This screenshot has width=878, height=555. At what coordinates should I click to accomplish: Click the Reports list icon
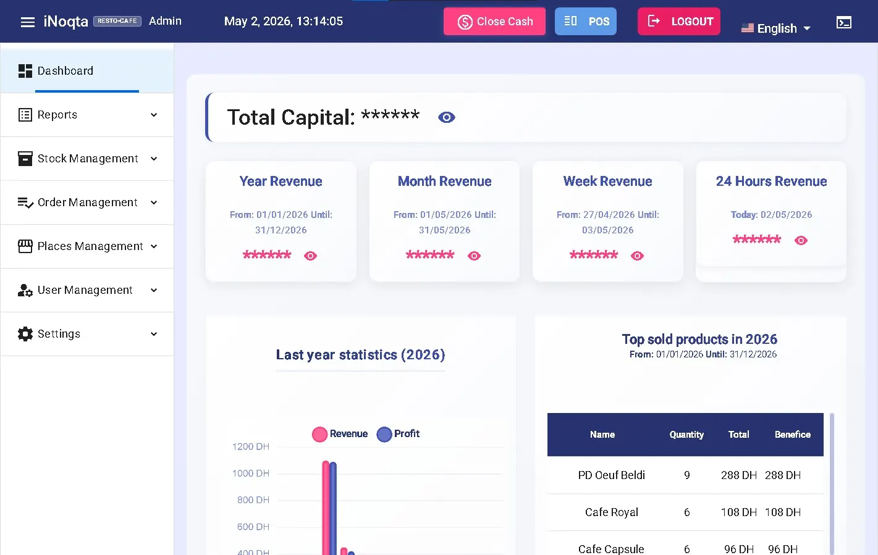(x=25, y=115)
